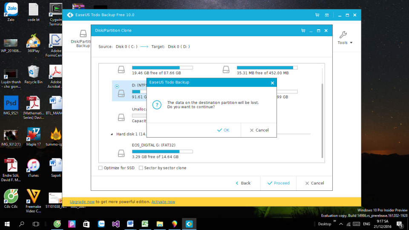Select the 360Play desktop icon
The height and width of the screenshot is (230, 409).
pos(33,43)
